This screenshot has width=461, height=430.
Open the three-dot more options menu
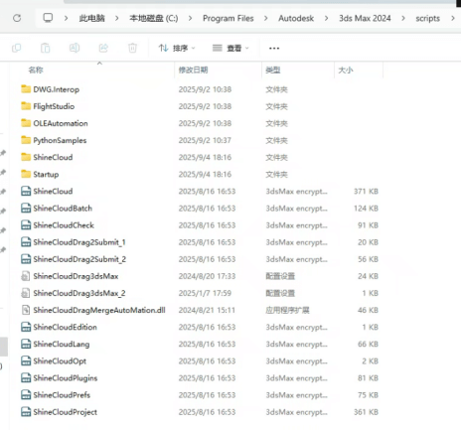point(274,49)
